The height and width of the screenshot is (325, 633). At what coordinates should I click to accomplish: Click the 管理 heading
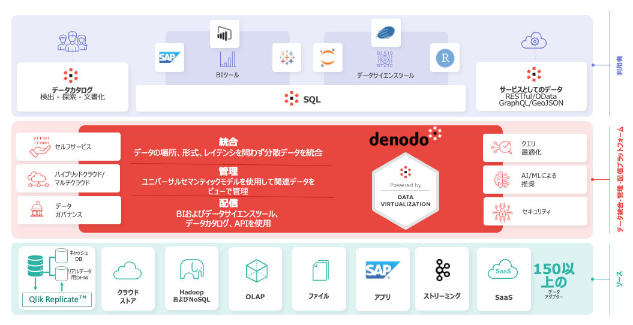229,171
